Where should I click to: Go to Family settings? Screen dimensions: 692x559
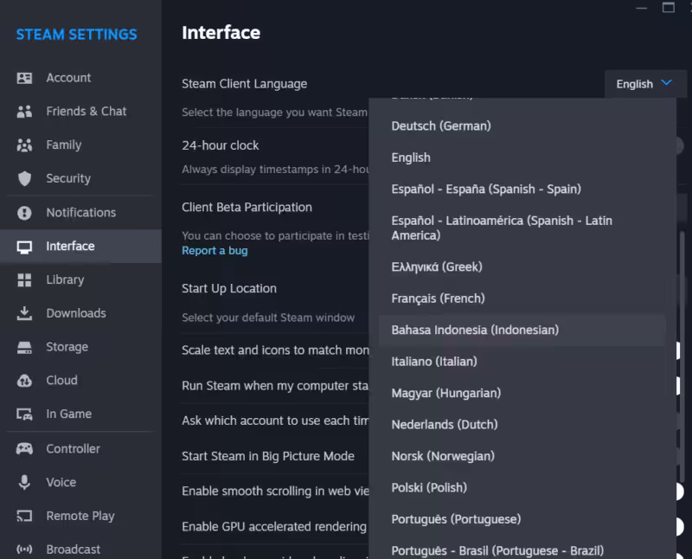80,145
